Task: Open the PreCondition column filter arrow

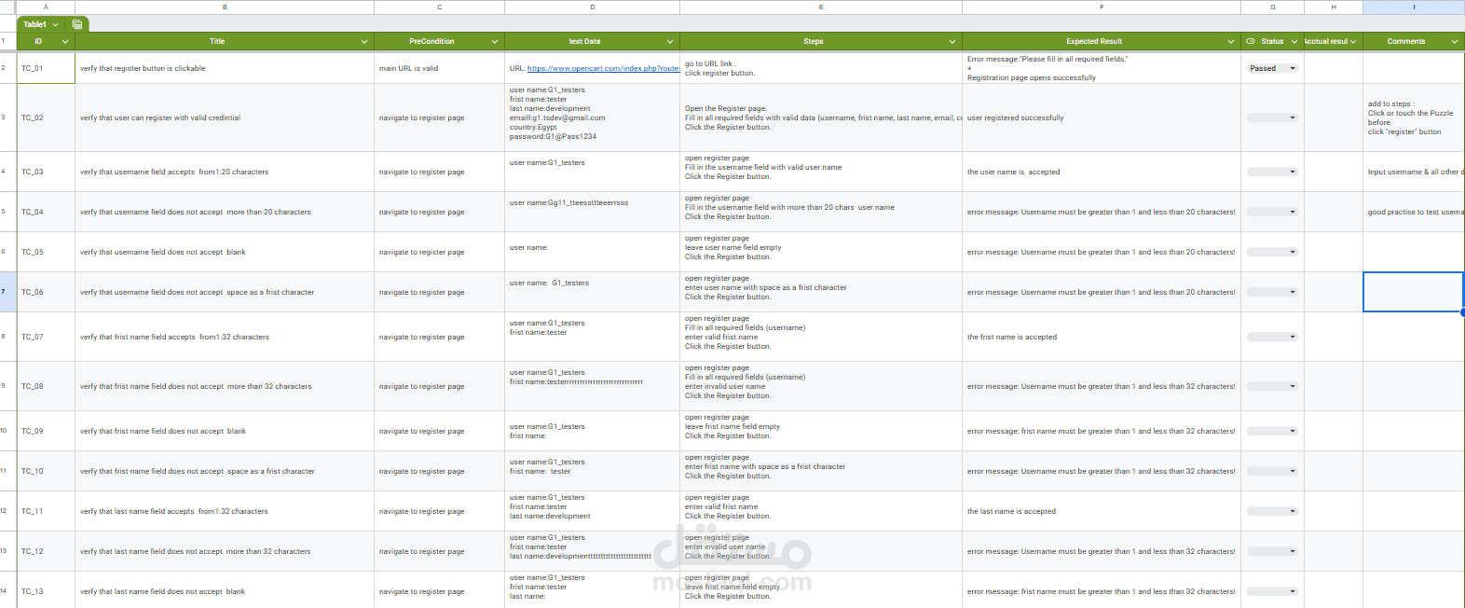Action: [495, 41]
